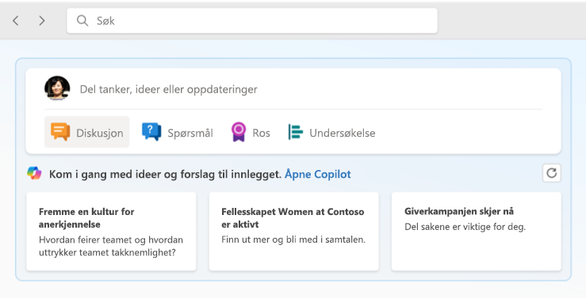586x298 pixels.
Task: Click the magnifying glass search icon
Action: [x=82, y=21]
